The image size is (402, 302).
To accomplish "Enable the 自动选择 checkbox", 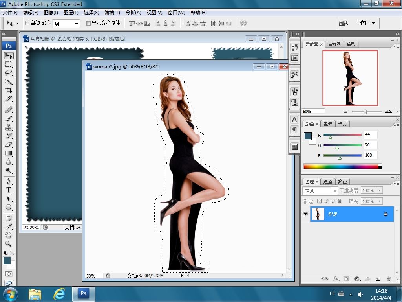I will [27, 23].
